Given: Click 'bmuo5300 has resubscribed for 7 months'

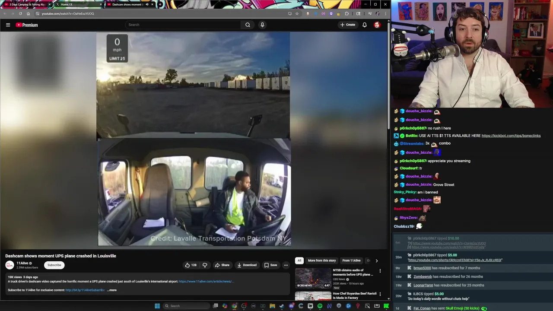Looking at the screenshot, I should [447, 268].
